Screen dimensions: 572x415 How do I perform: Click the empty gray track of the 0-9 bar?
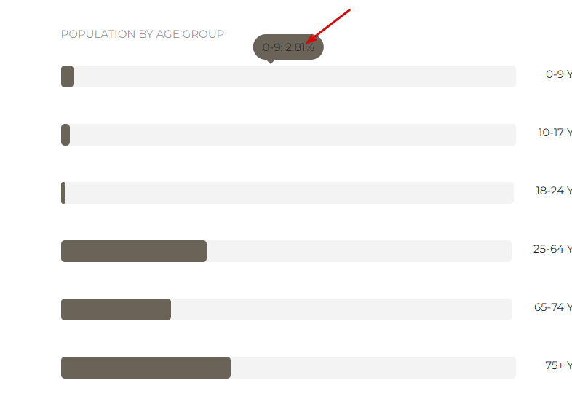click(295, 76)
